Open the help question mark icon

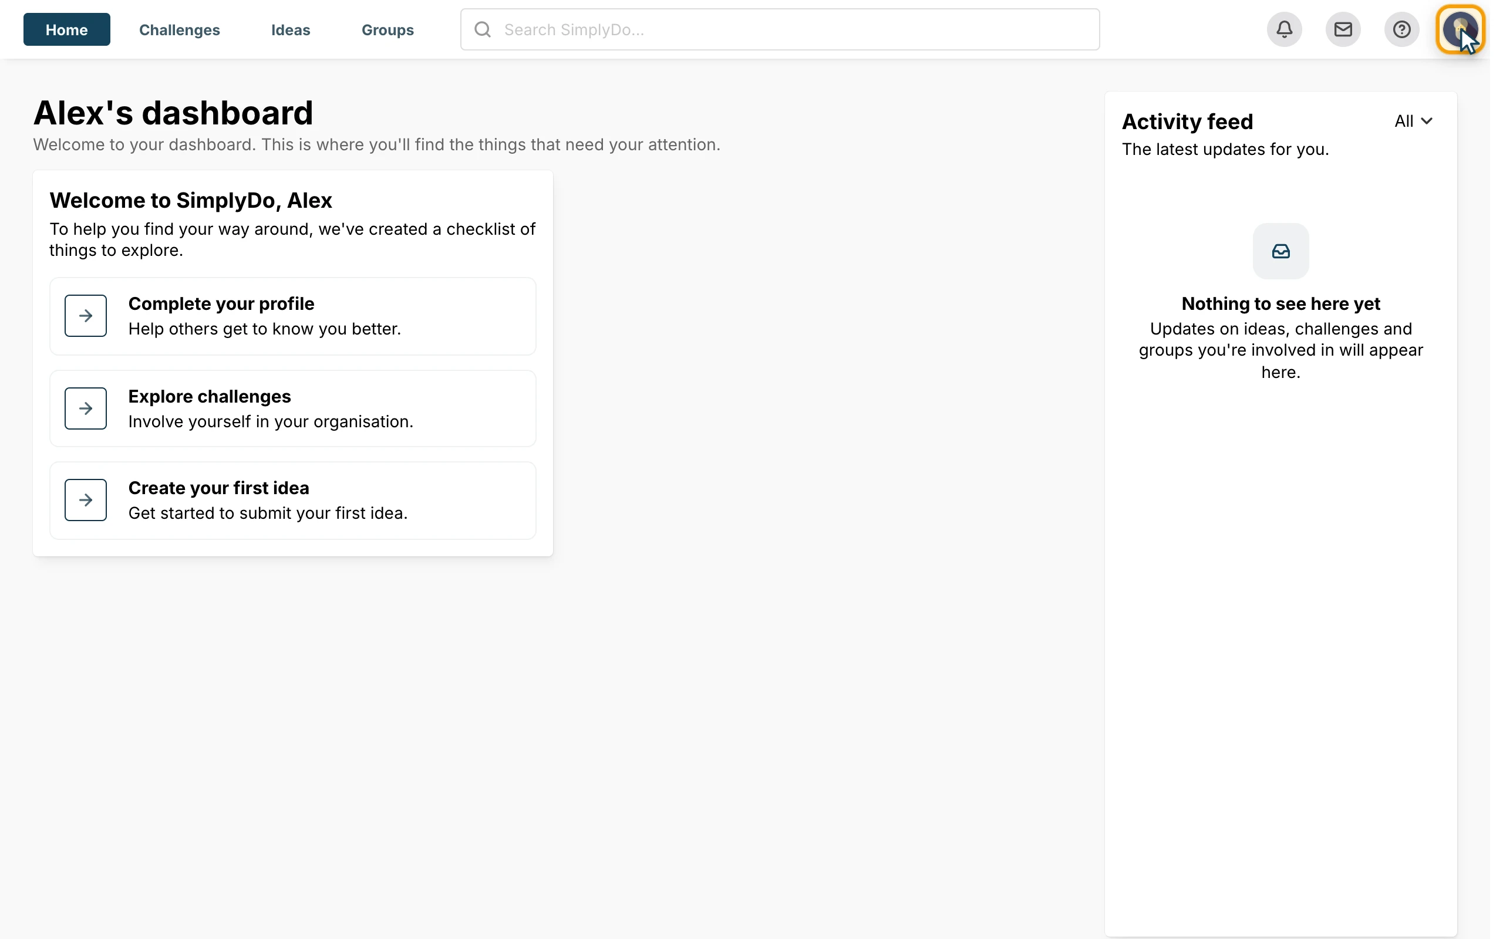point(1401,29)
